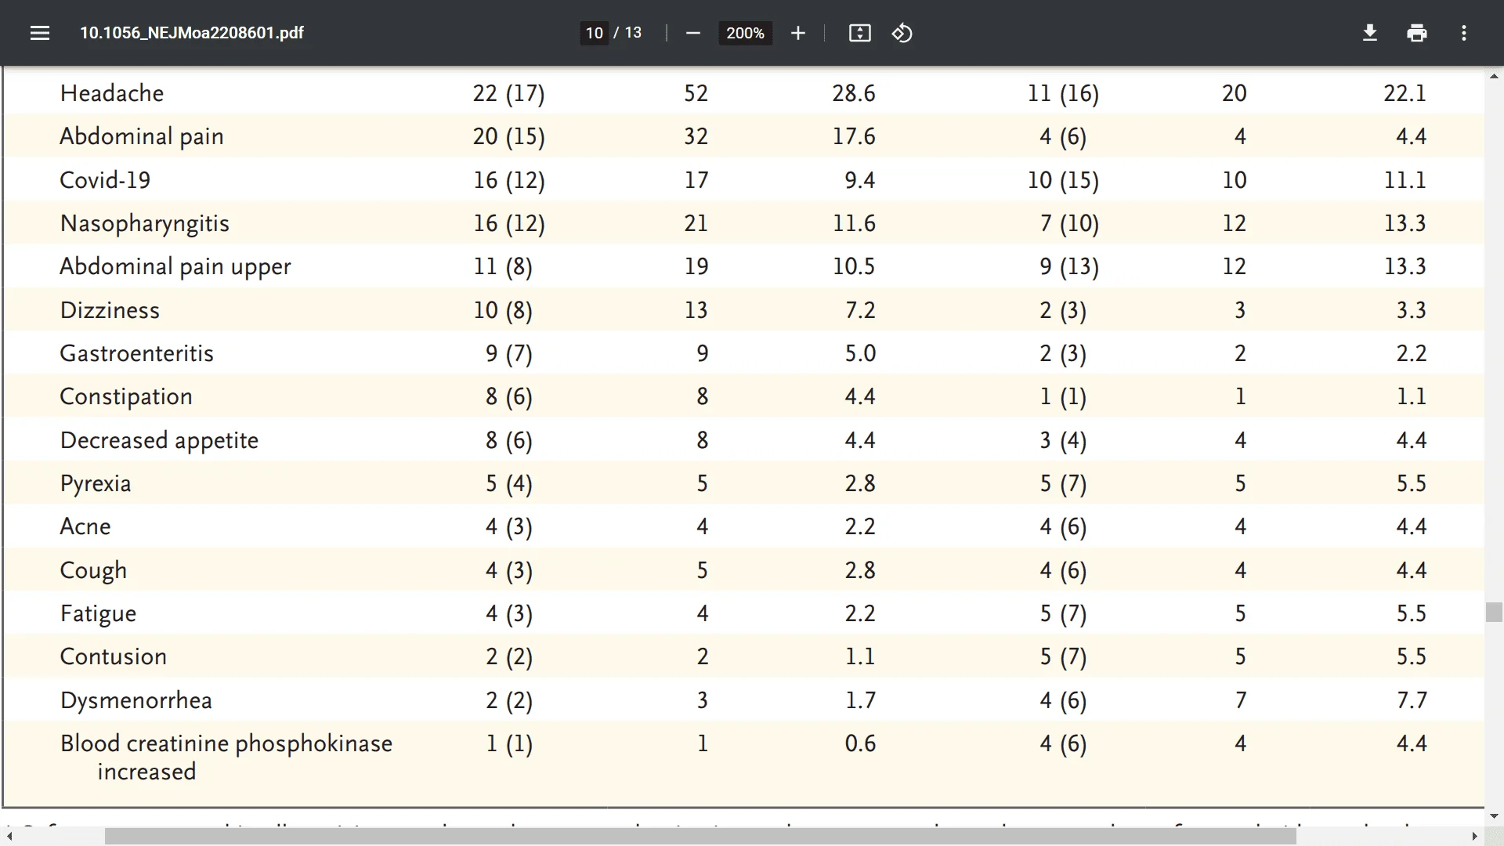
Task: Click the PDF file name title
Action: (x=192, y=33)
